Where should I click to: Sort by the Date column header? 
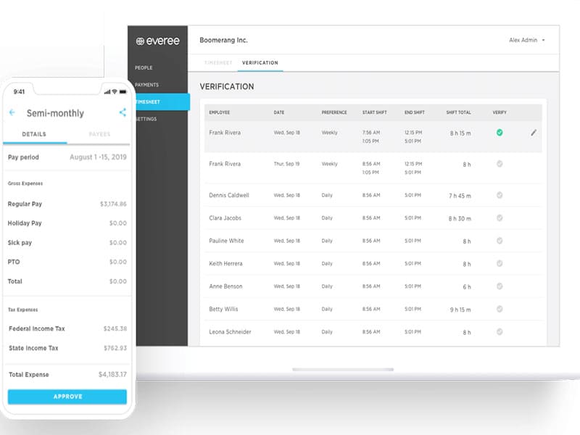(x=279, y=112)
